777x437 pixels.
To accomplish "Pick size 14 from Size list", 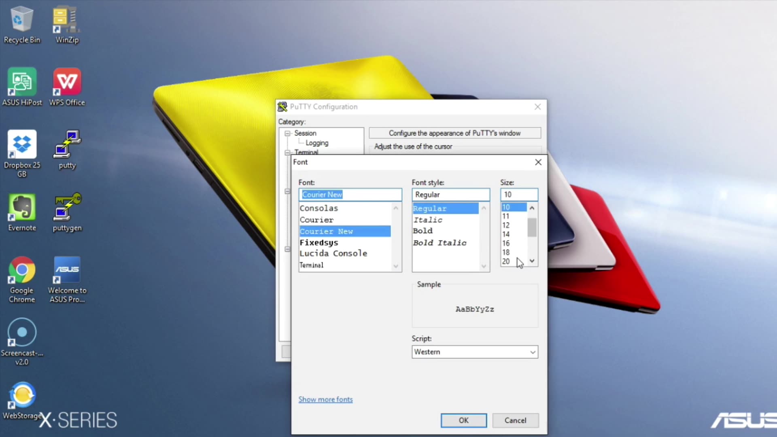I will point(506,234).
